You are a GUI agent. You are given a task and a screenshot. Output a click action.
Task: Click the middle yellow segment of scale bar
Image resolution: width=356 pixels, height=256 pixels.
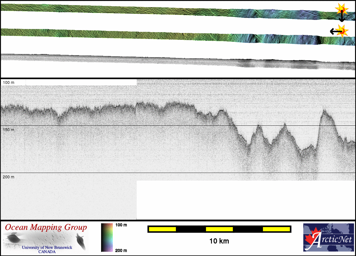click(x=219, y=229)
